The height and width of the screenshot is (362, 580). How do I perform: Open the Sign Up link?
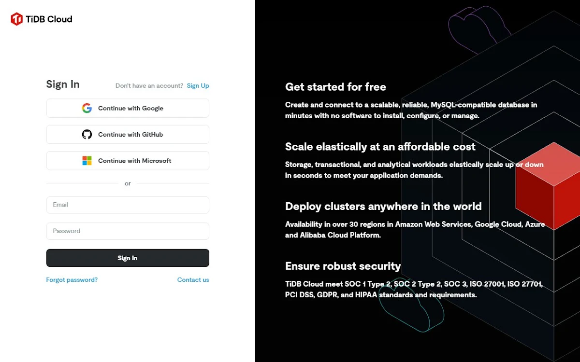pyautogui.click(x=198, y=85)
